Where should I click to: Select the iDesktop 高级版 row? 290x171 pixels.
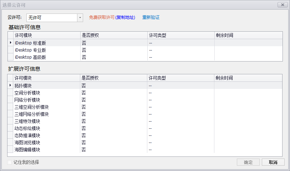point(145,57)
